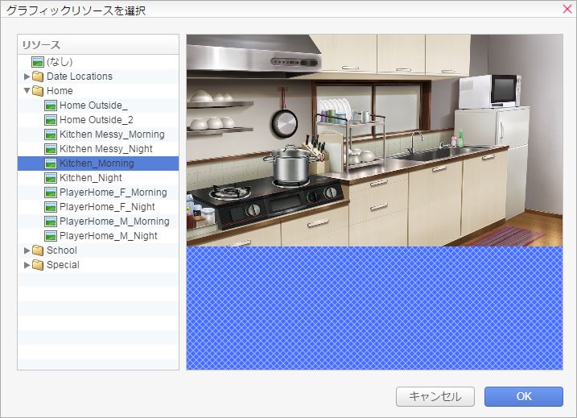Choose Kitchen_Night resource

pos(90,178)
